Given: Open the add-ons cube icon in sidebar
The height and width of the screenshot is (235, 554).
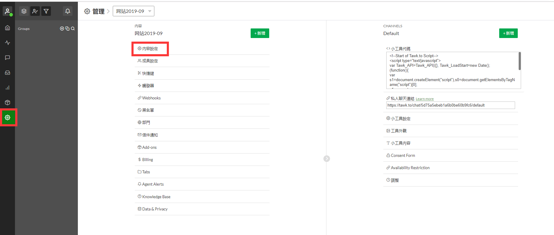Looking at the screenshot, I should 7,102.
